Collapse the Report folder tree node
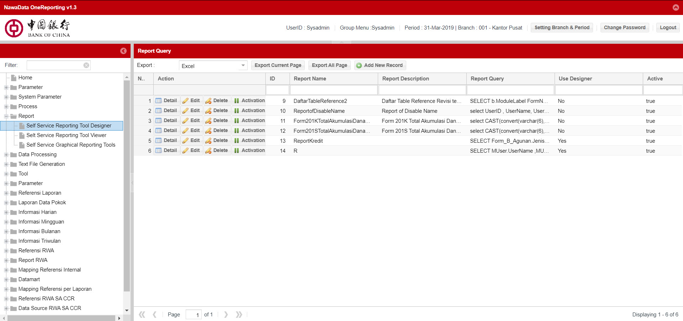The height and width of the screenshot is (321, 683). pyautogui.click(x=6, y=116)
